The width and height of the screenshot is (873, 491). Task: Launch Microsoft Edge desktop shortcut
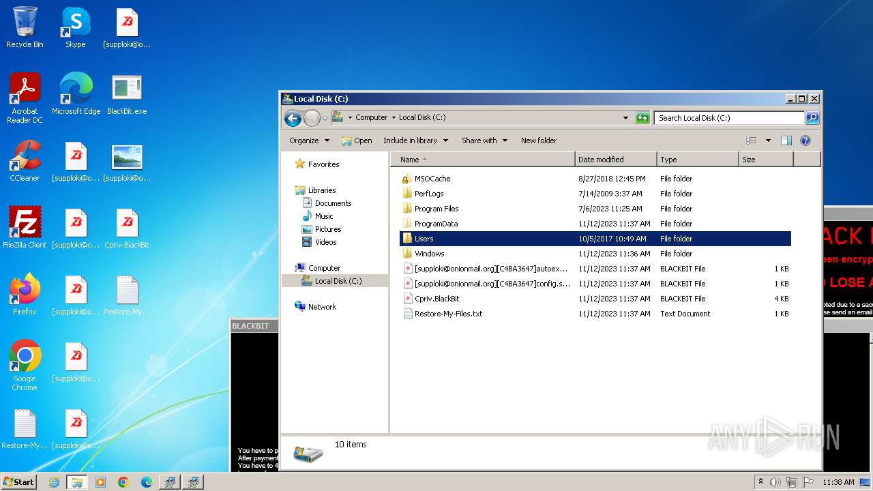[x=76, y=94]
